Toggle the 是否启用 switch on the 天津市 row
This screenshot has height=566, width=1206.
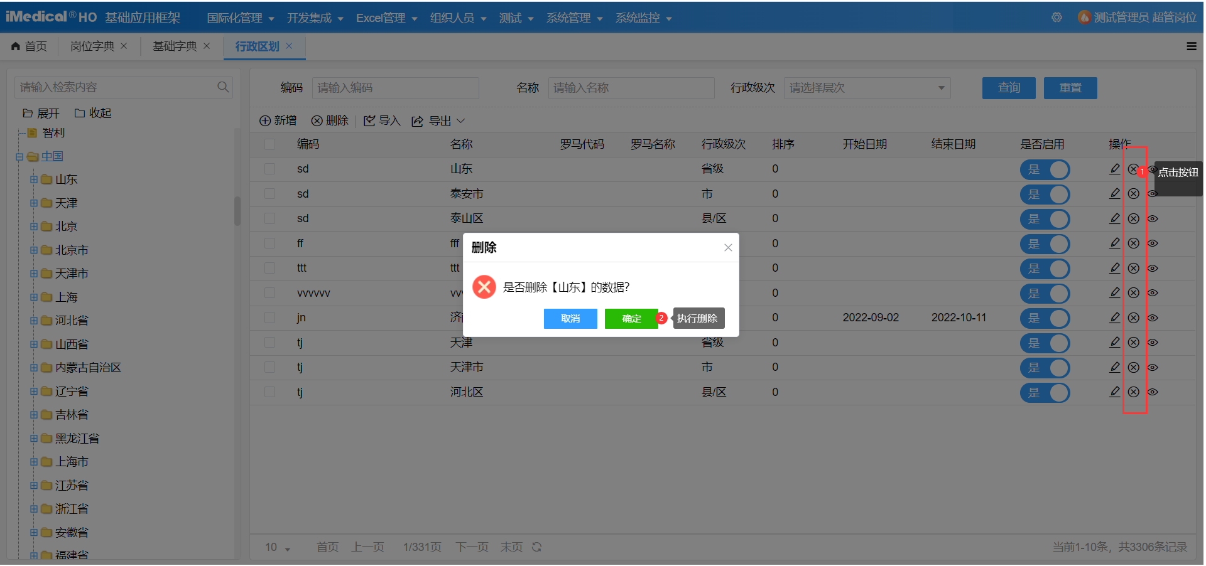(1044, 368)
